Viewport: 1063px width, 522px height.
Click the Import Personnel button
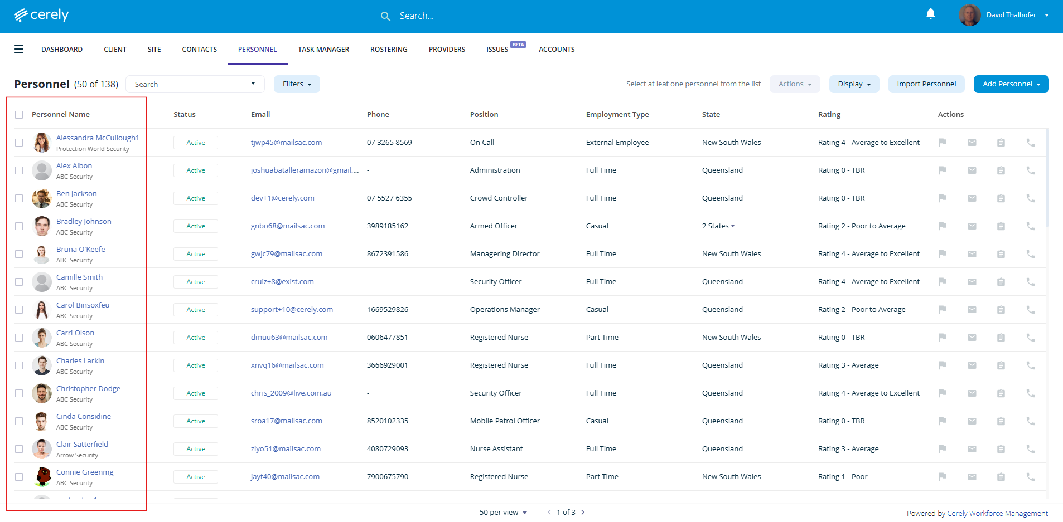pyautogui.click(x=926, y=84)
